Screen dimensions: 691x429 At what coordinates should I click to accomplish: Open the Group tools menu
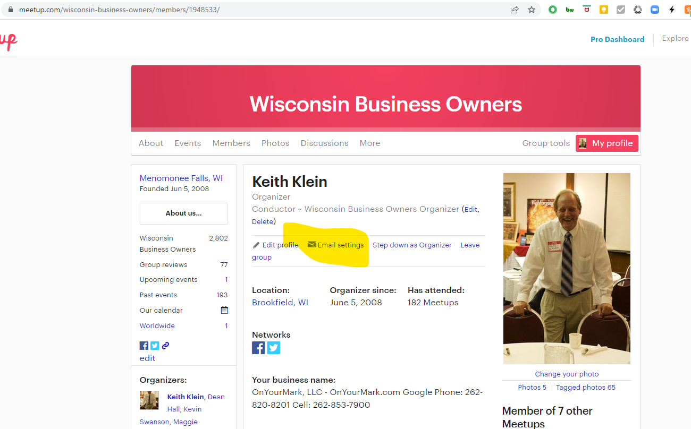point(546,143)
